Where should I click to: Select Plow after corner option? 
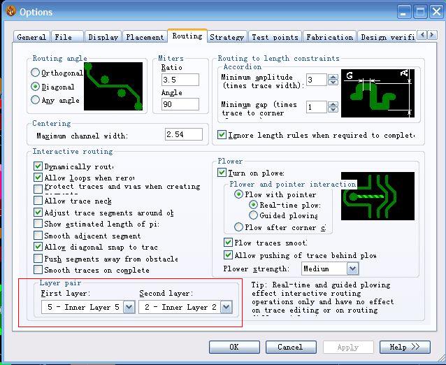coord(238,227)
